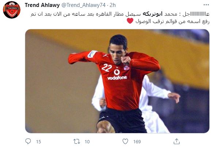This screenshot has width=213, height=151.
Task: Open the reply speech bubble icon
Action: tap(28, 141)
